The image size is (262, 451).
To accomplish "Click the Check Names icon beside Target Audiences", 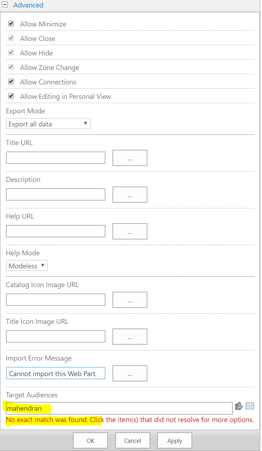I will coord(239,407).
